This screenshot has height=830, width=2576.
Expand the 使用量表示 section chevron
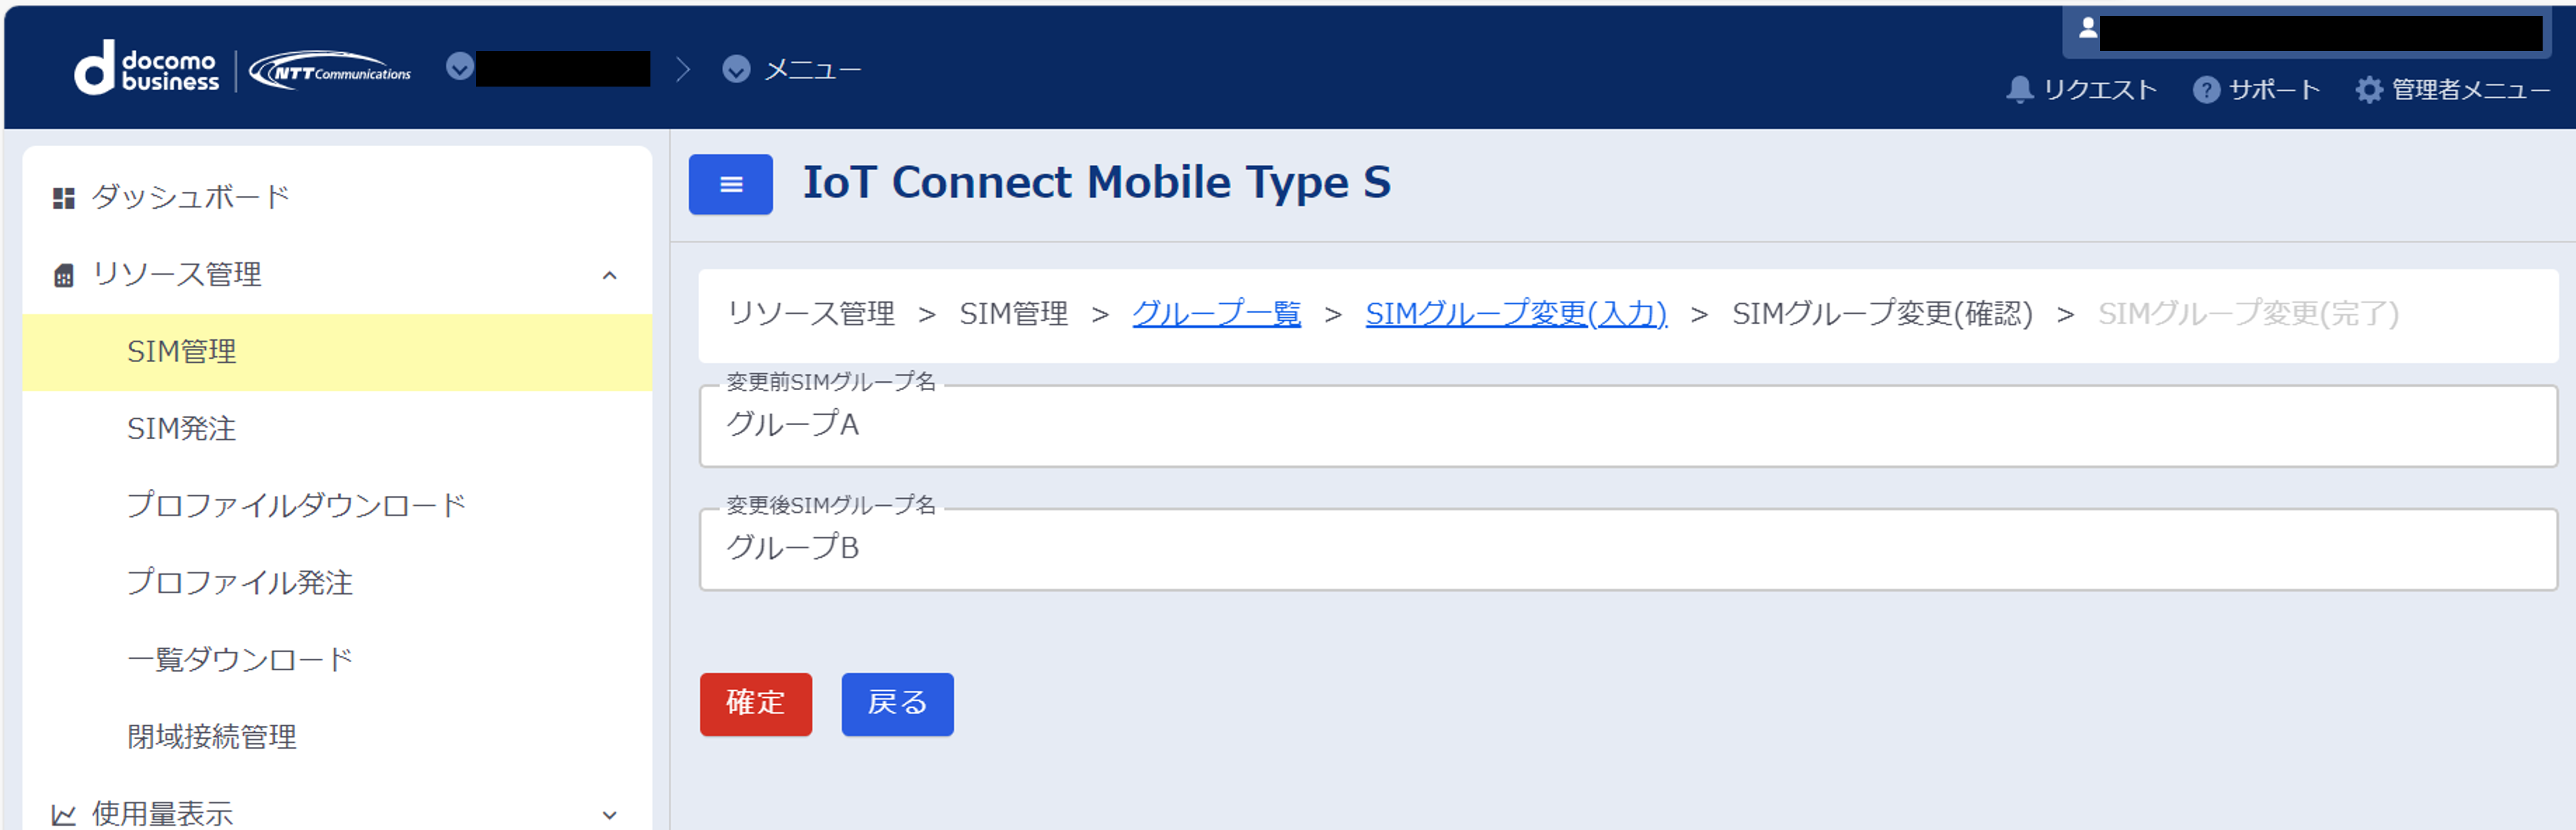coord(609,815)
